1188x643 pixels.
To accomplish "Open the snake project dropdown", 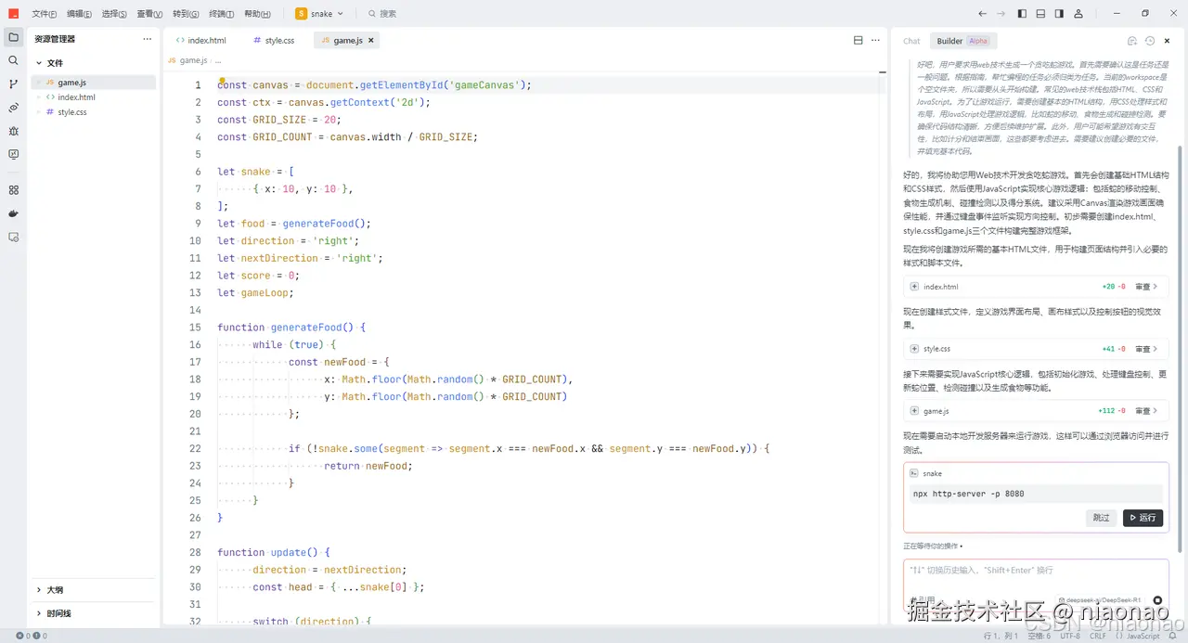I will [x=320, y=14].
